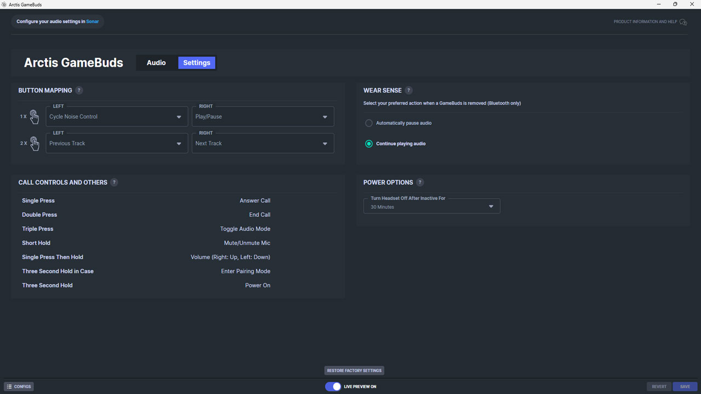This screenshot has width=701, height=394.
Task: Click the Triple Press row label
Action: pyautogui.click(x=38, y=229)
